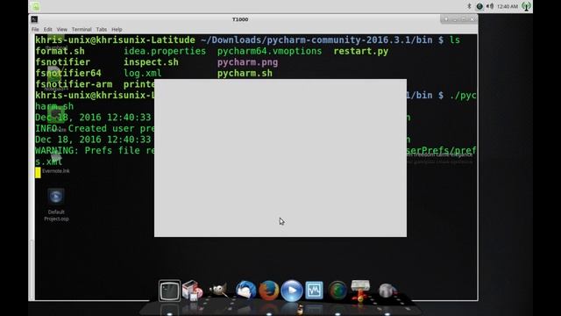The width and height of the screenshot is (561, 316).
Task: Open the software package manager dock icon
Action: click(193, 291)
